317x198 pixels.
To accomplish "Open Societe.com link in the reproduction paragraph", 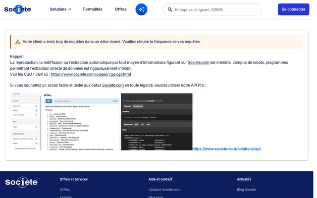I will 198,62.
